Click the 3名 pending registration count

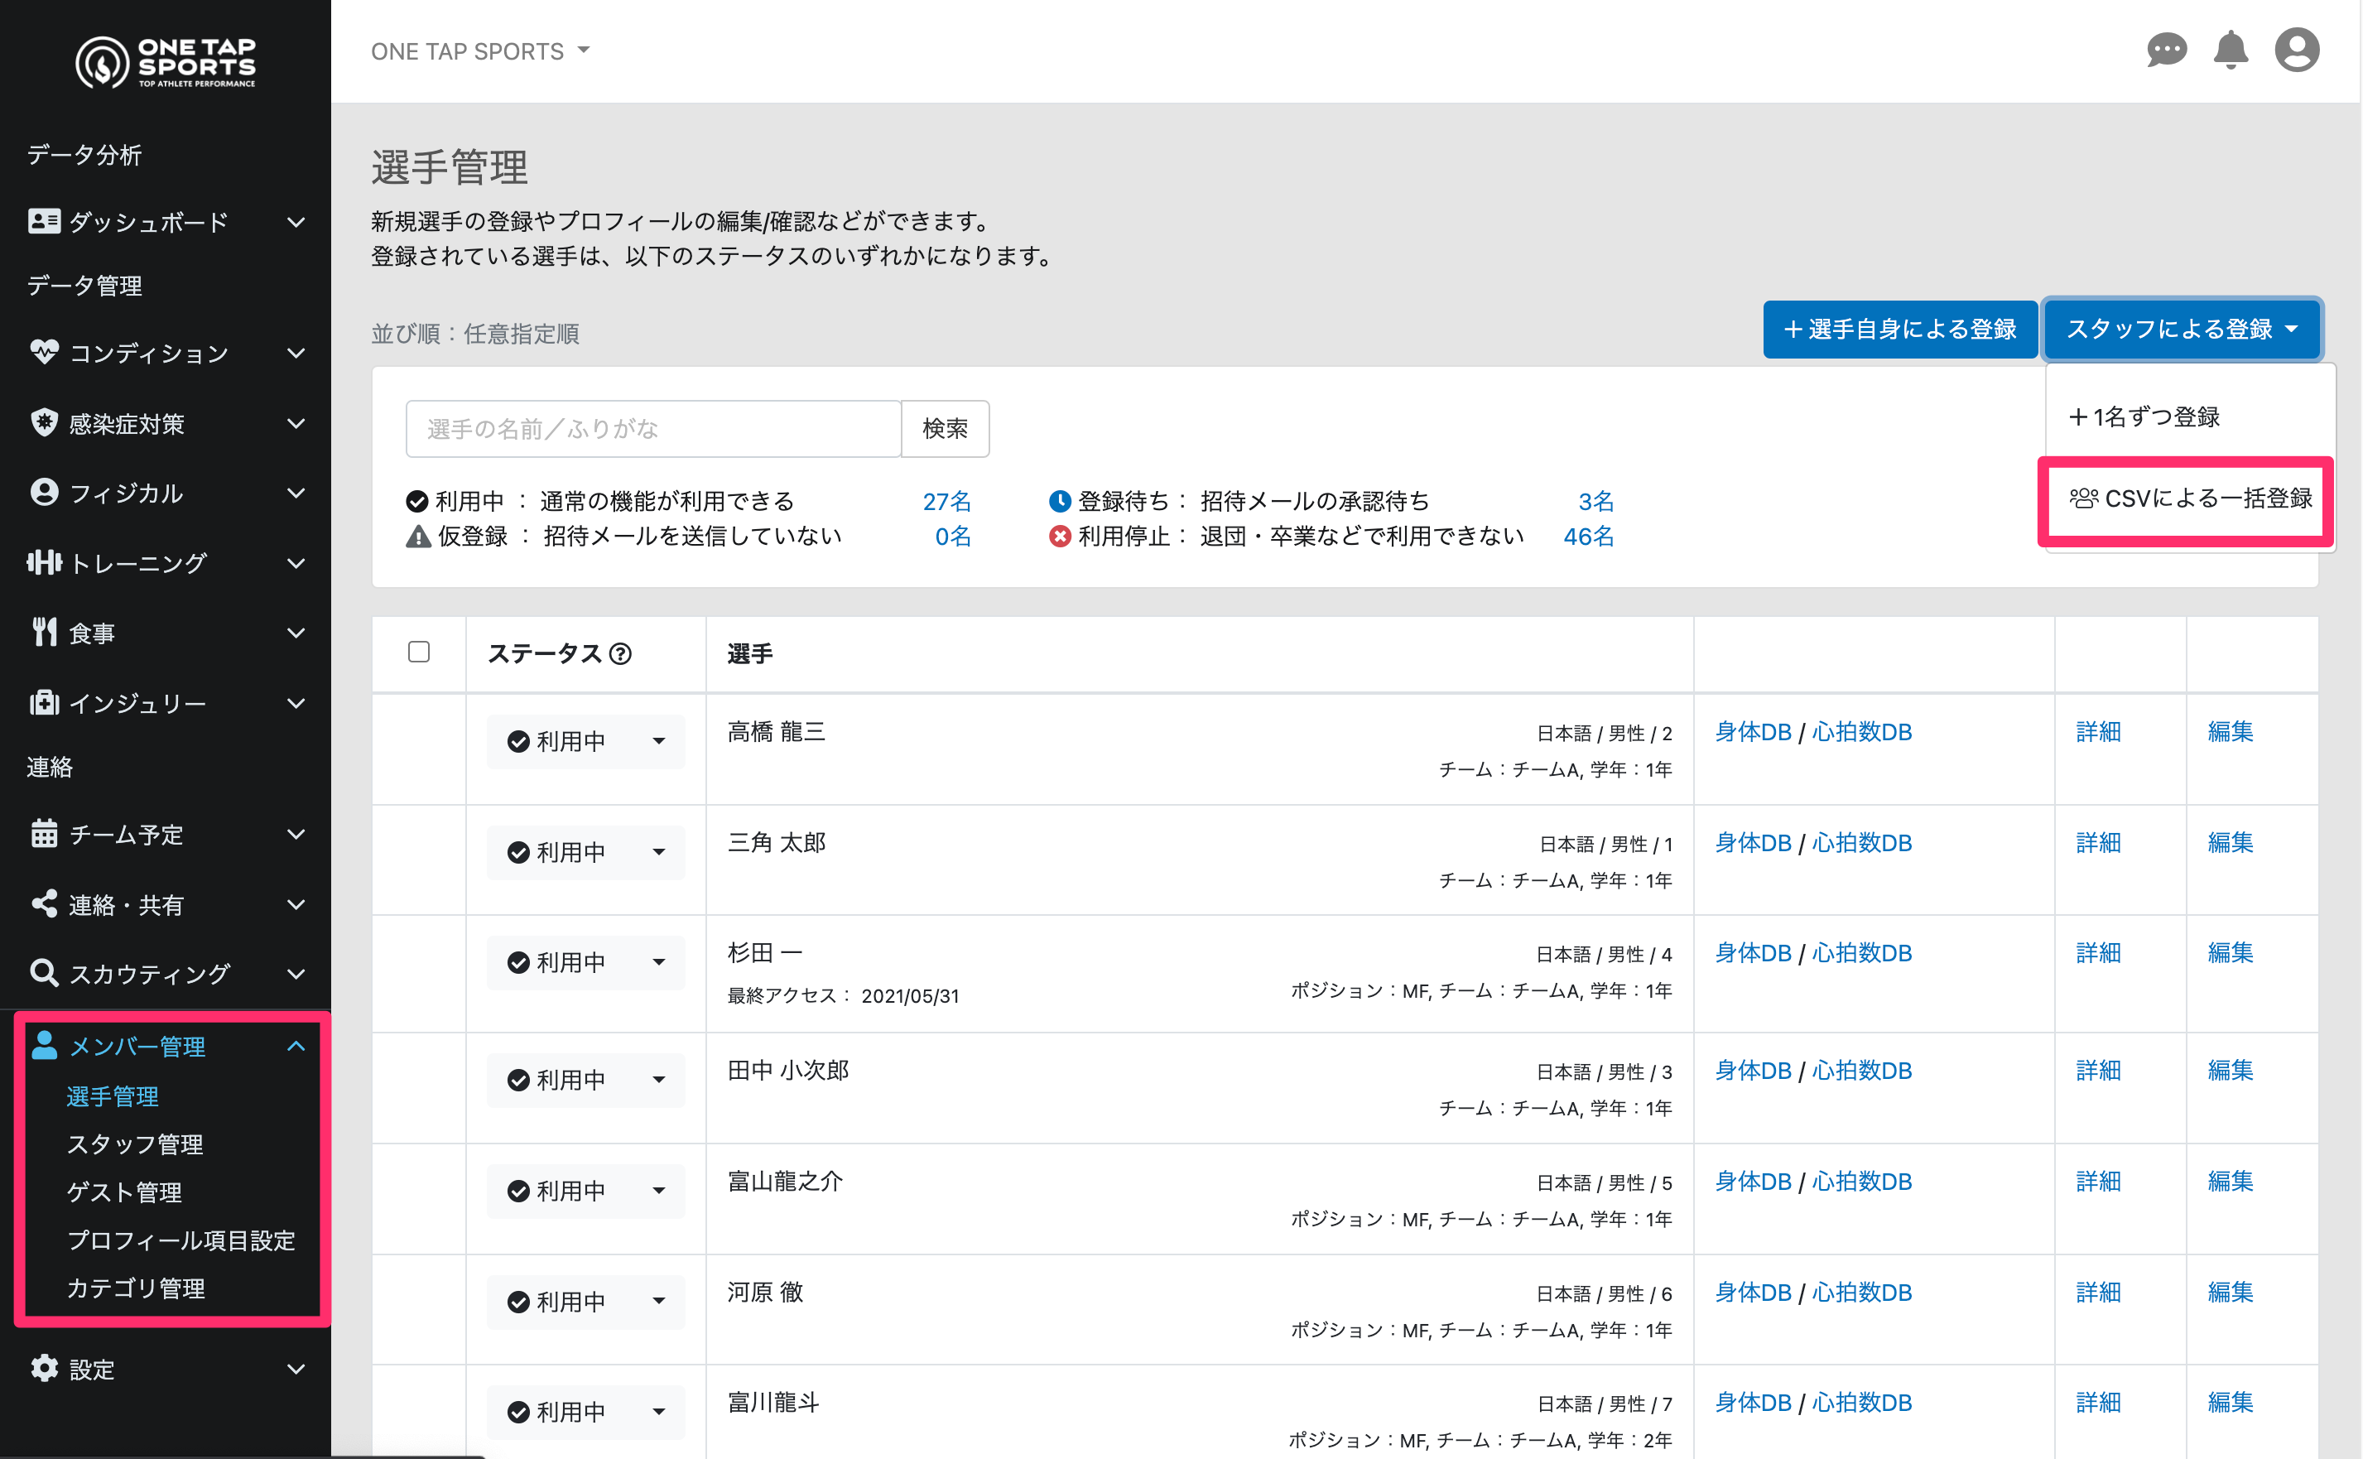(1596, 502)
